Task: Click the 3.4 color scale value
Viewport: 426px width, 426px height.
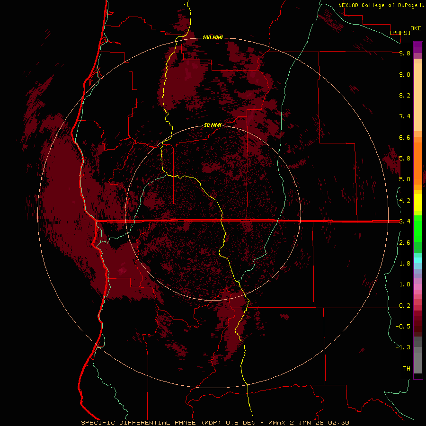Action: [405, 222]
